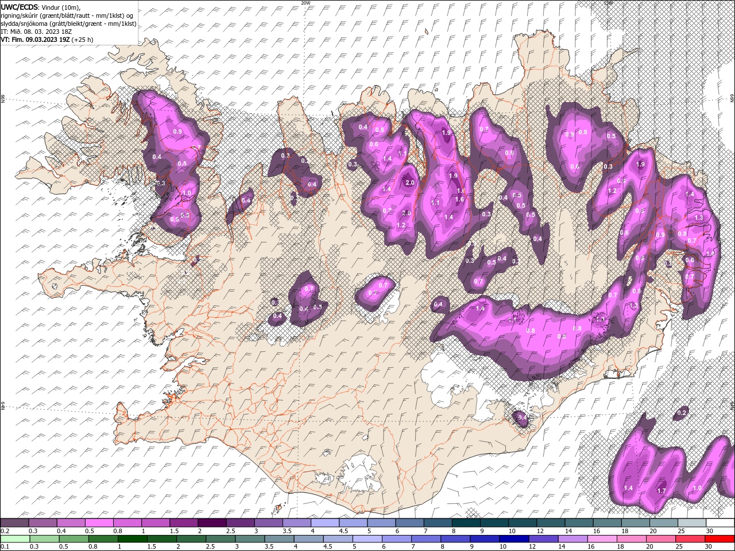The image size is (735, 551).
Task: Pick top legend swatch between 0.2 and 0.3
Action: pos(14,522)
